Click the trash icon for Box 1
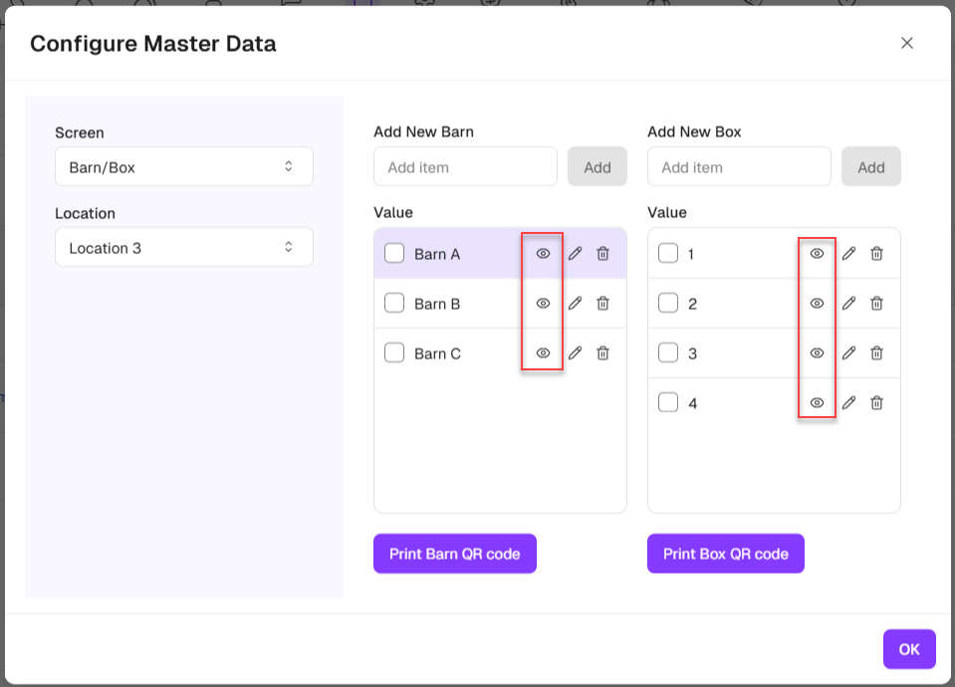 [x=876, y=254]
